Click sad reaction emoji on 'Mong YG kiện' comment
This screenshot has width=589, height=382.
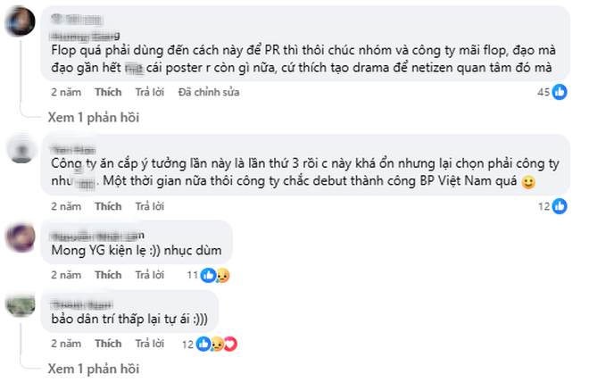pos(223,275)
